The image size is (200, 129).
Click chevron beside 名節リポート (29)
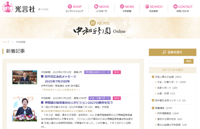click(x=156, y=88)
